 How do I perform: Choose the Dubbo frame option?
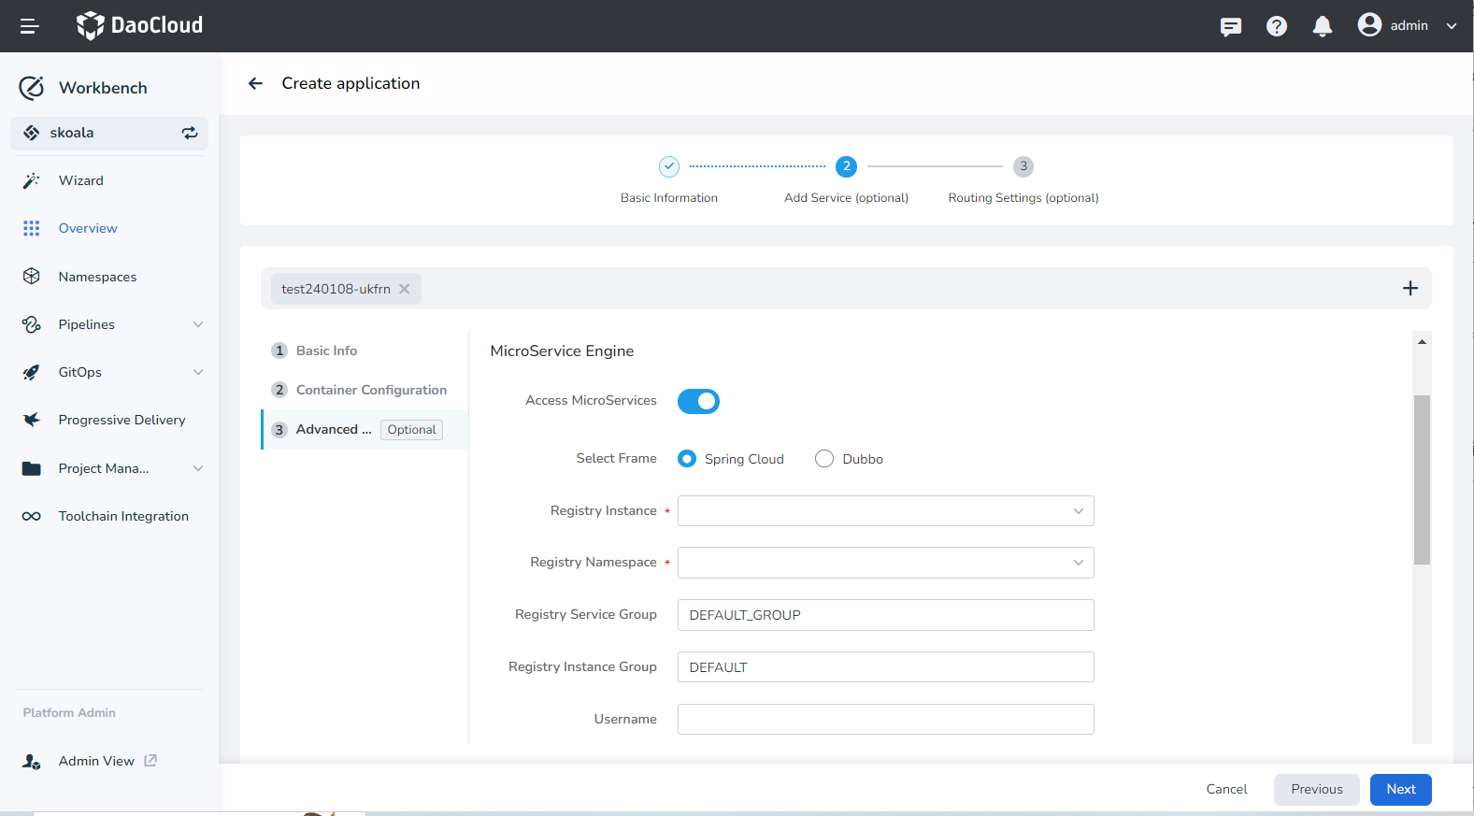[824, 459]
